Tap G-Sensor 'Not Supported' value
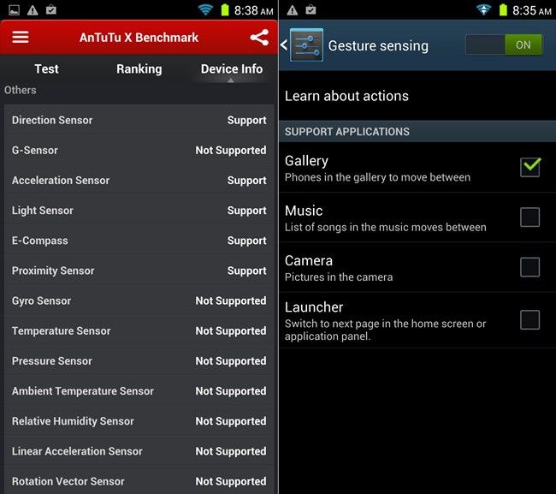The width and height of the screenshot is (556, 494). coord(231,151)
